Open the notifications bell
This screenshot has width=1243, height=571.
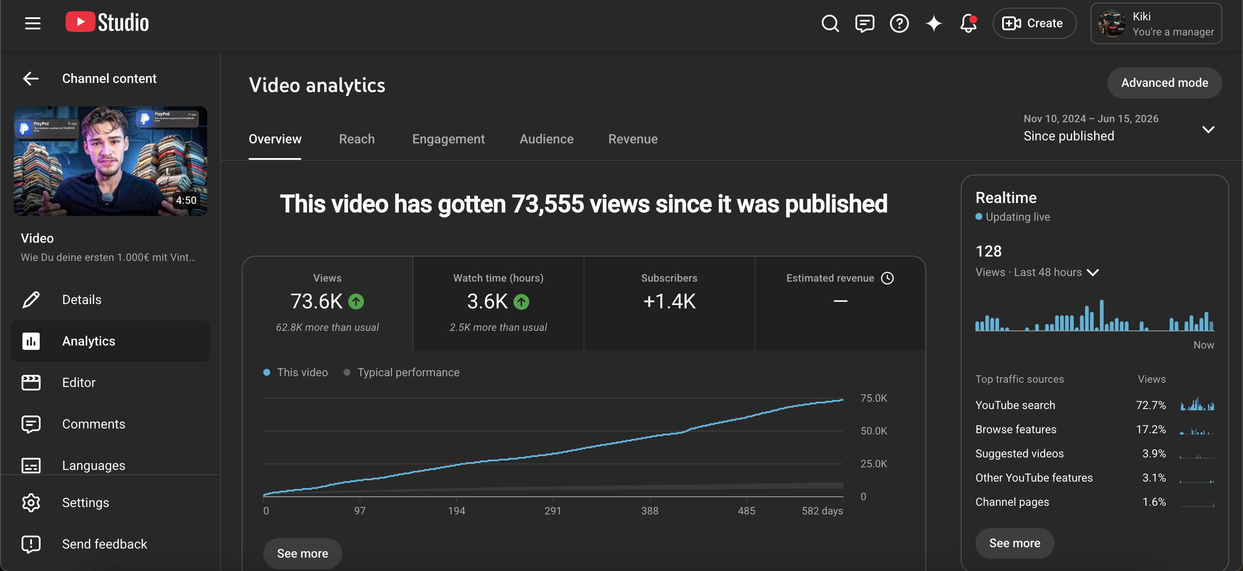[x=968, y=23]
